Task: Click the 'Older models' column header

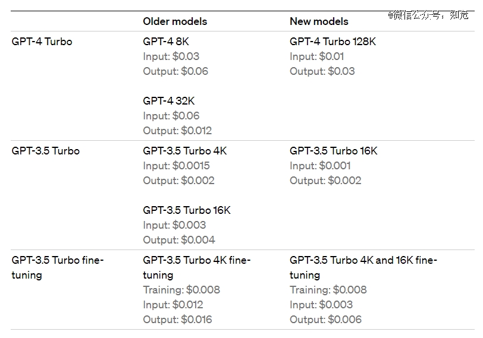Action: [175, 21]
